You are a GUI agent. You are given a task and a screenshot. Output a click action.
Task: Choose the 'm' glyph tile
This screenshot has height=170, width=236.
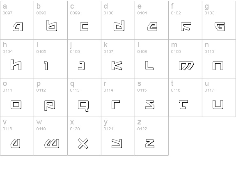click(x=185, y=59)
